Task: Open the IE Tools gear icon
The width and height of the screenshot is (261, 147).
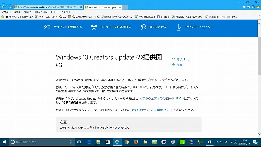Action: tap(253, 7)
